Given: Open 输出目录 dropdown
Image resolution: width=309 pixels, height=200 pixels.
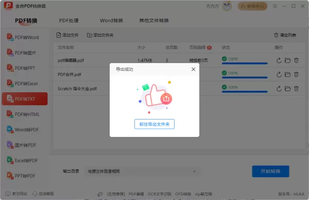Looking at the screenshot, I should point(142,171).
